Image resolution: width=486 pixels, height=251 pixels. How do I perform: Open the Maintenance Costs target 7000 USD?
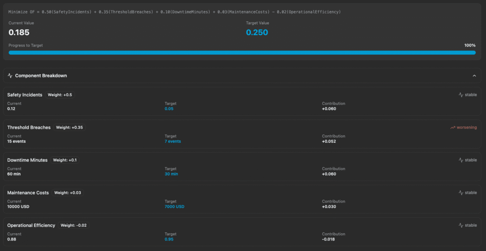click(174, 207)
